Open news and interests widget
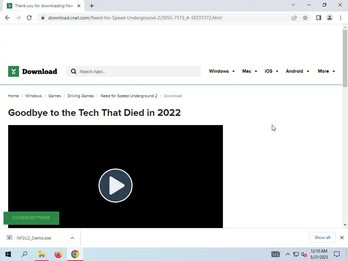The image size is (348, 261). [275, 254]
